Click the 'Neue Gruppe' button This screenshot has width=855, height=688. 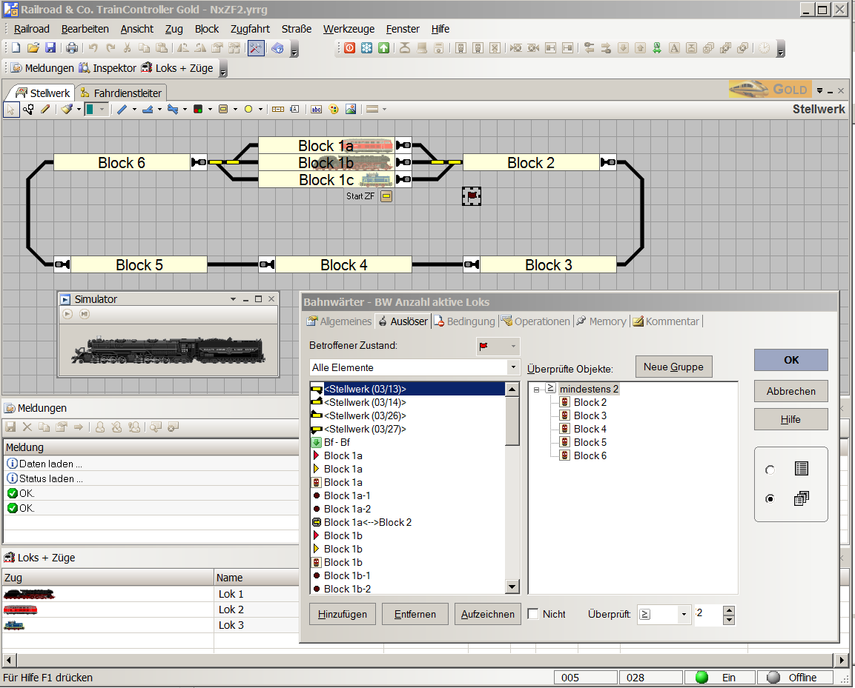(673, 367)
